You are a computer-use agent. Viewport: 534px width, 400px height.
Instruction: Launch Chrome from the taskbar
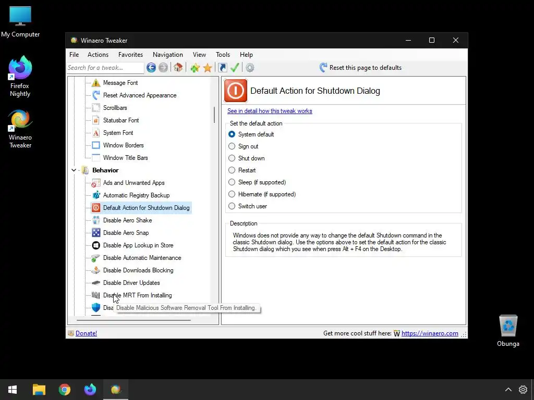coord(64,390)
